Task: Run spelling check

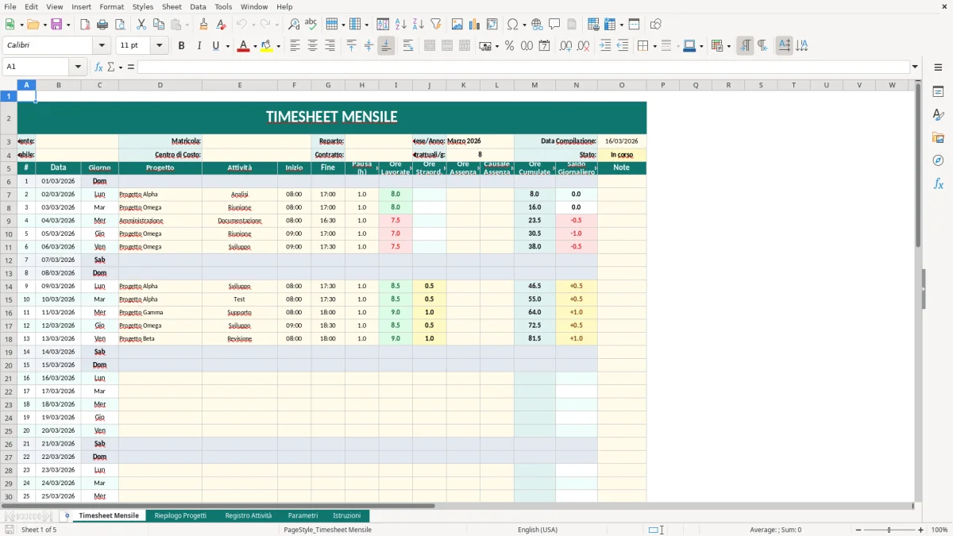Action: (x=311, y=25)
